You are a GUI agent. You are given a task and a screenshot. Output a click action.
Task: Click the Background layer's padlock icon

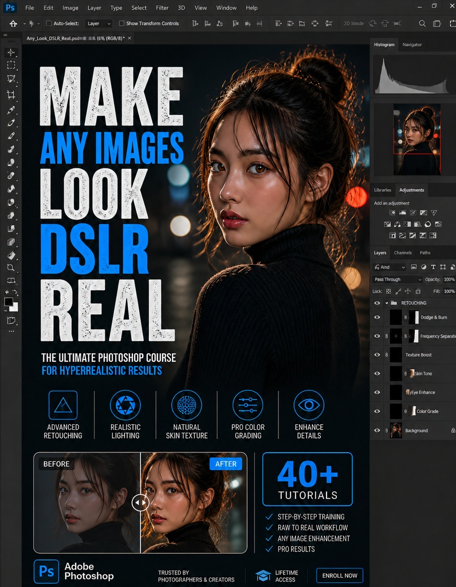coord(453,431)
